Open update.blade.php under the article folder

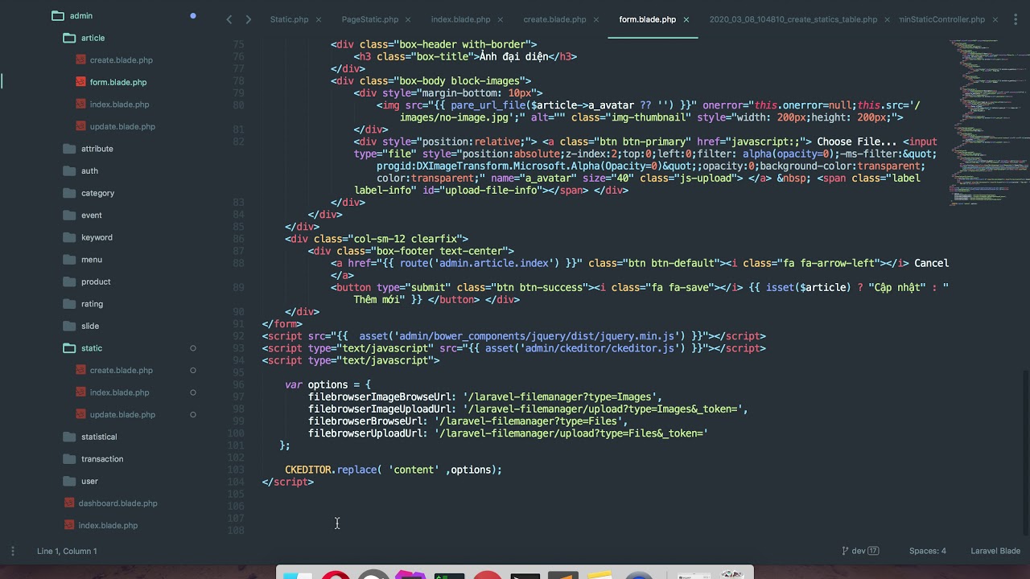tap(122, 126)
